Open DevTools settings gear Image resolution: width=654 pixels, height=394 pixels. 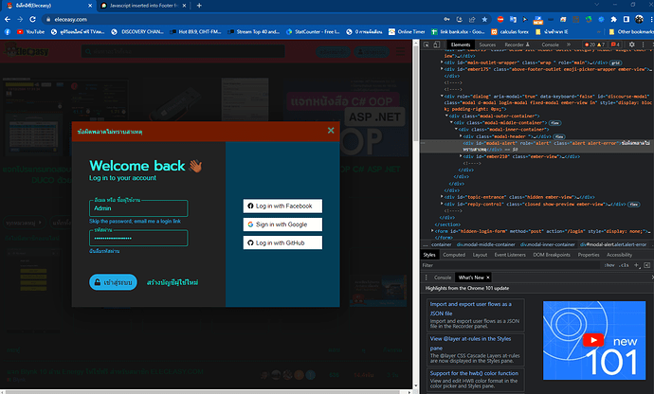click(632, 45)
